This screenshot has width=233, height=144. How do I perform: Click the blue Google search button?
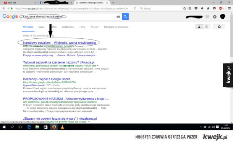click(x=125, y=17)
